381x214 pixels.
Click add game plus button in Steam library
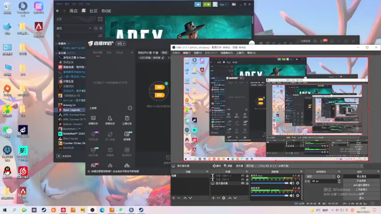(59, 156)
